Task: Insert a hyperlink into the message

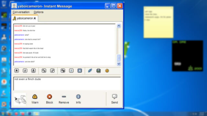Action: click(90, 71)
